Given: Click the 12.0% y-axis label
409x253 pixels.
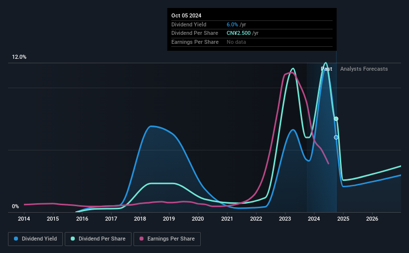Looking at the screenshot, I should pyautogui.click(x=19, y=57).
